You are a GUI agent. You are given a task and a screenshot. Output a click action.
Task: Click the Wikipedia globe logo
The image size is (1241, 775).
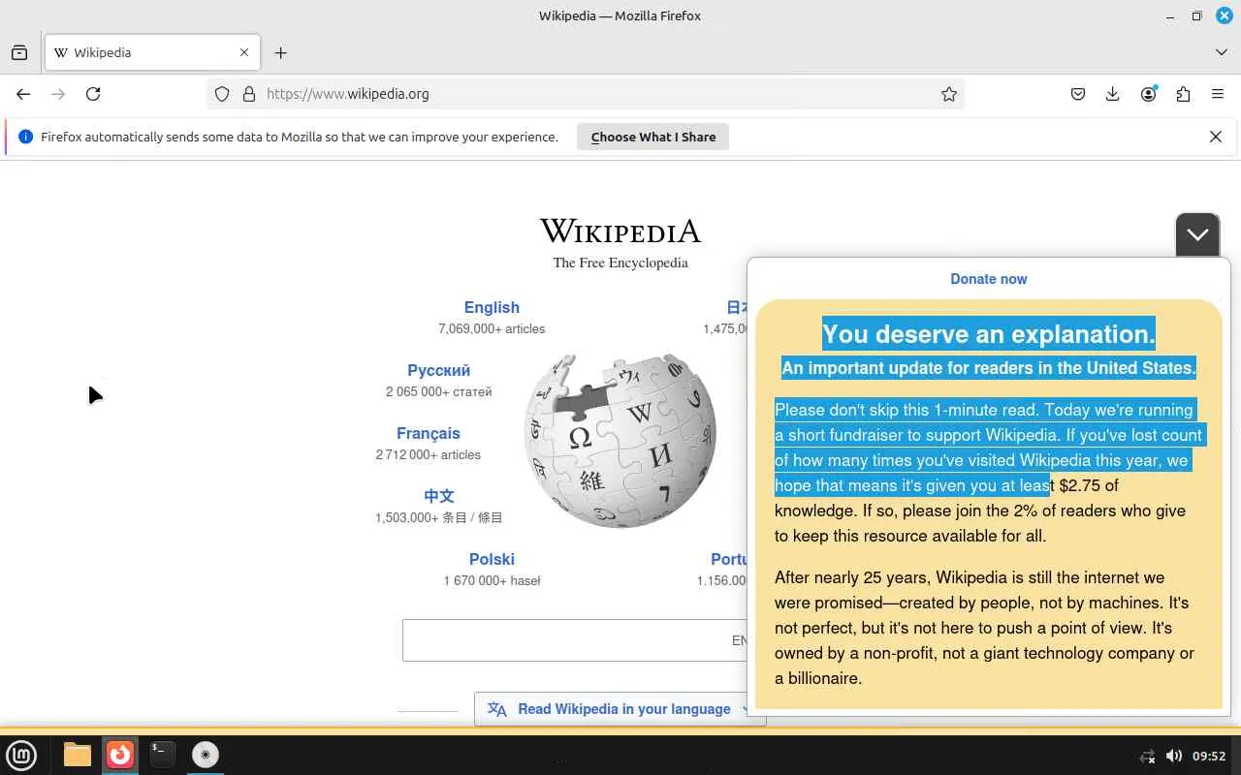620,441
